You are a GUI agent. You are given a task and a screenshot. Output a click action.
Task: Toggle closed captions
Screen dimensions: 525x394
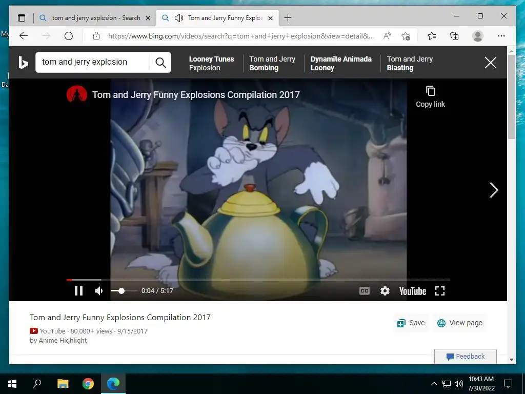(365, 291)
